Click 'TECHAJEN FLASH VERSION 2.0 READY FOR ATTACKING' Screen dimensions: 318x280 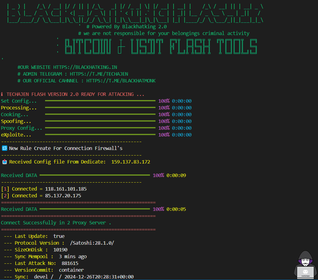[75, 94]
